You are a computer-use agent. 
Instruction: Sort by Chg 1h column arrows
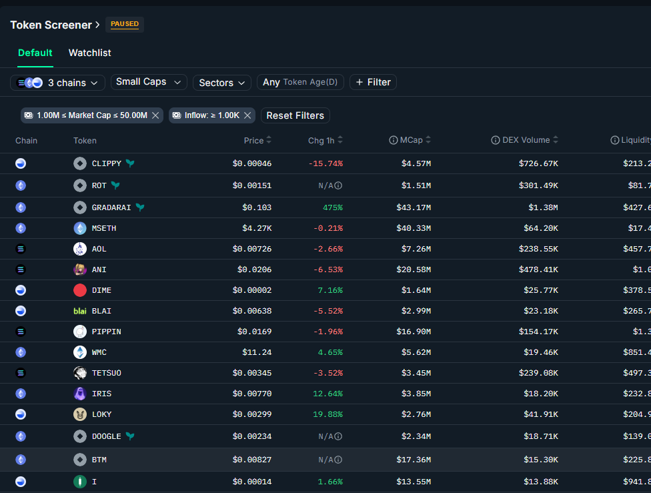[340, 140]
